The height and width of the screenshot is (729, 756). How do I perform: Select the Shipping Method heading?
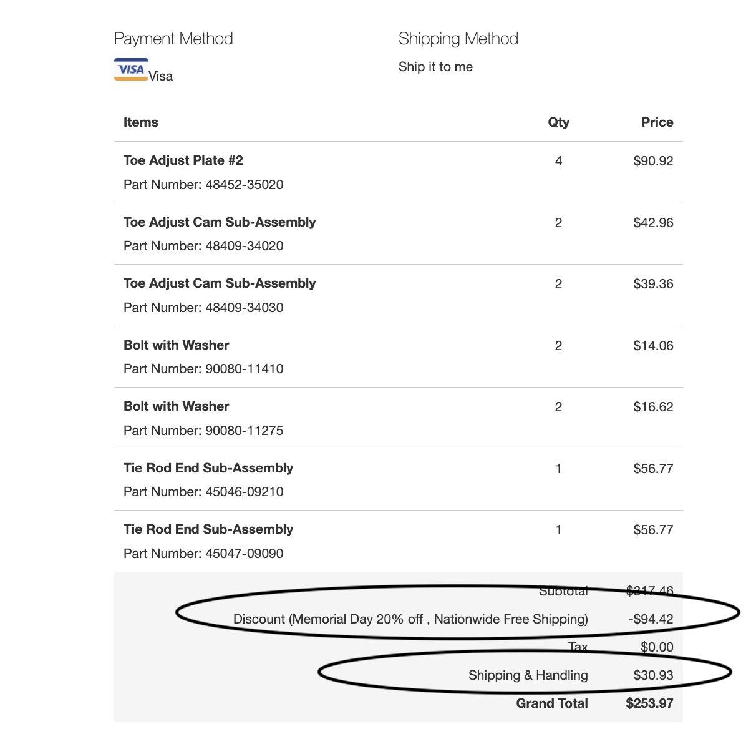coord(458,39)
